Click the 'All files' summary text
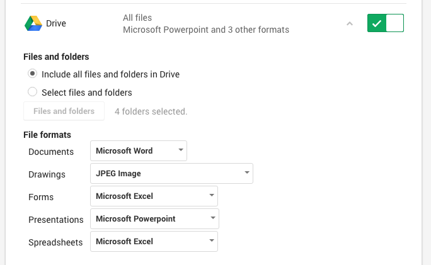This screenshot has width=431, height=265. tap(137, 18)
